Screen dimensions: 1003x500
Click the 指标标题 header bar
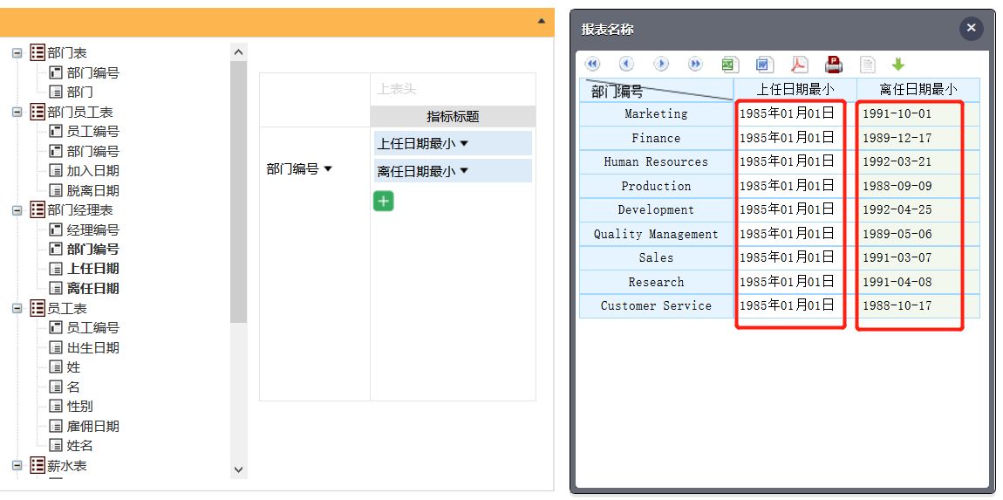453,117
